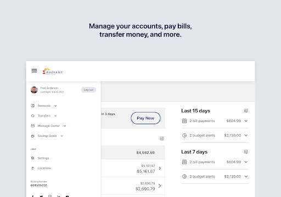Expand the Accounts menu chevron
The height and width of the screenshot is (197, 281).
tap(55, 106)
